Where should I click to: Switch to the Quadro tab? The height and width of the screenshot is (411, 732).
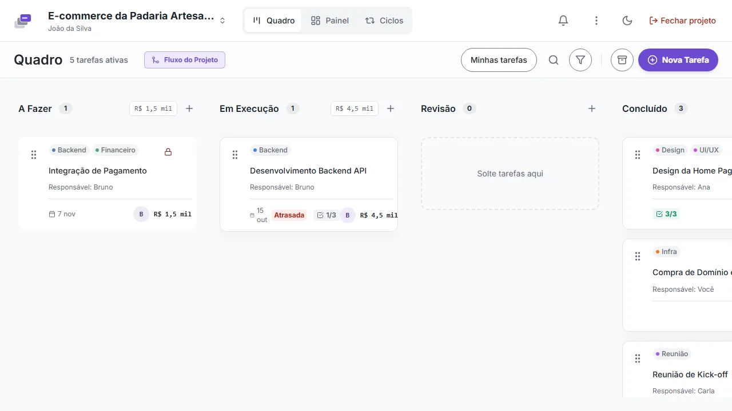click(x=273, y=21)
